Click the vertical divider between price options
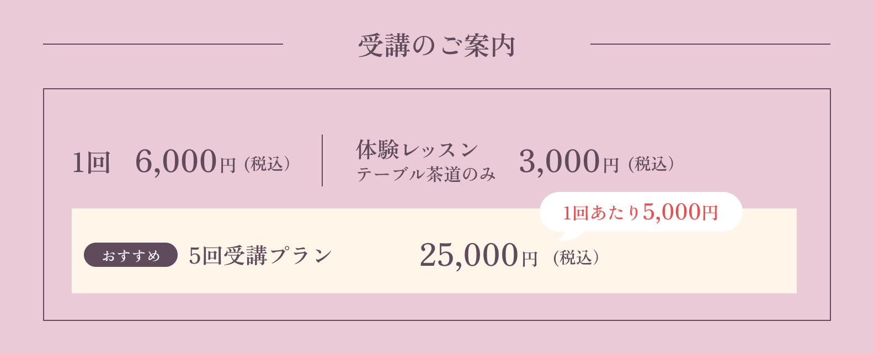This screenshot has width=874, height=354. coord(322,160)
